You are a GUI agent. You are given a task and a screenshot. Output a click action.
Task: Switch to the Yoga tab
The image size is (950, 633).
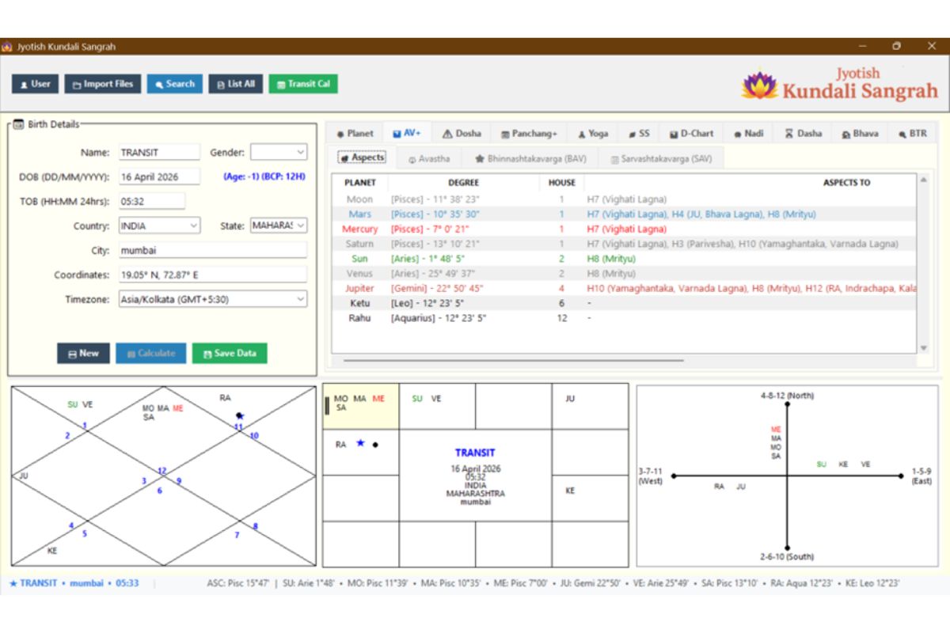coord(593,134)
